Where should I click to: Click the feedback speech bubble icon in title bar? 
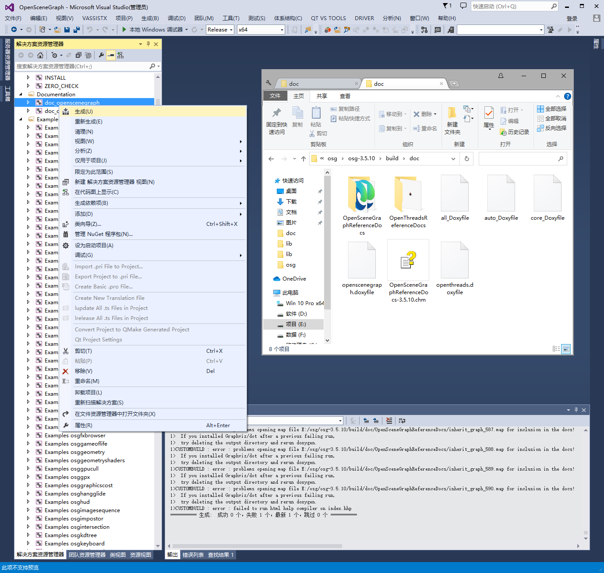(463, 6)
